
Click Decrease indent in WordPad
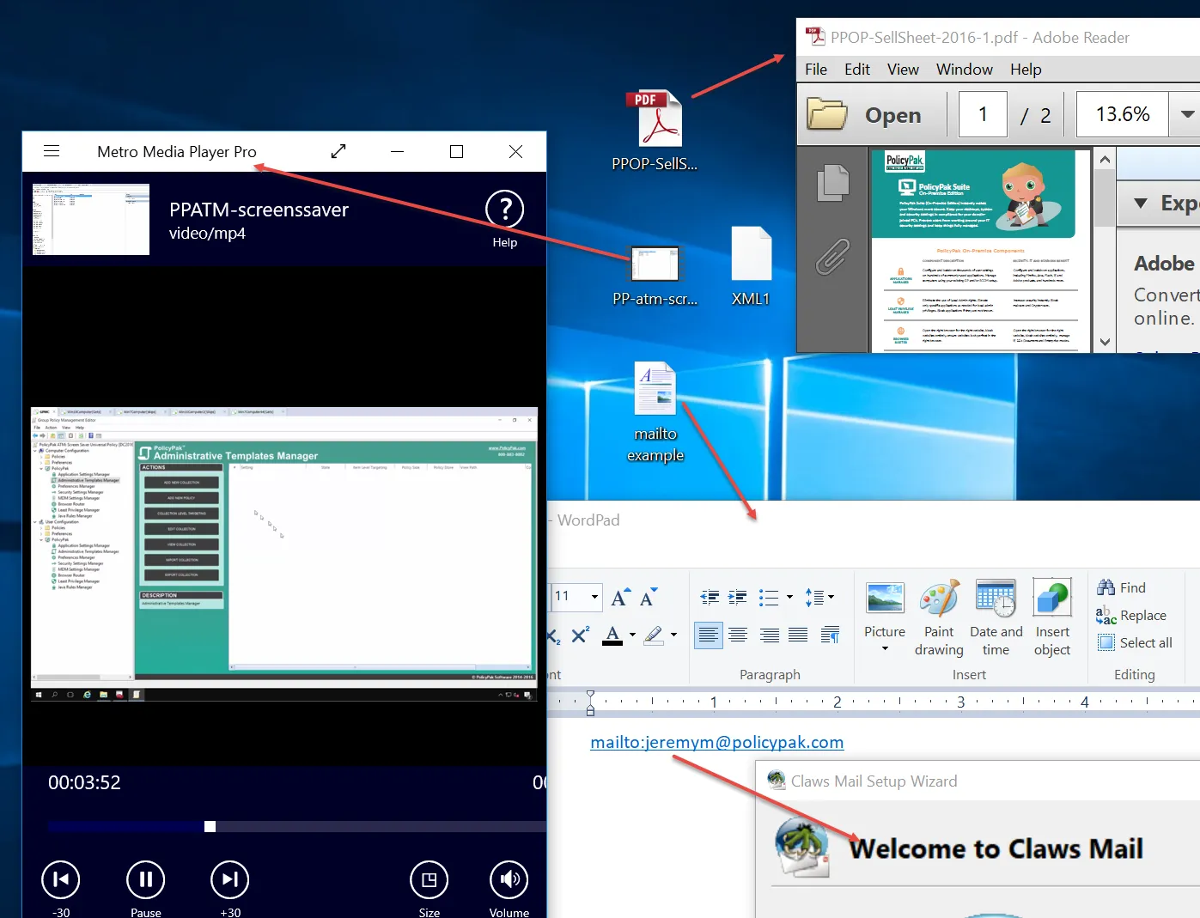710,597
